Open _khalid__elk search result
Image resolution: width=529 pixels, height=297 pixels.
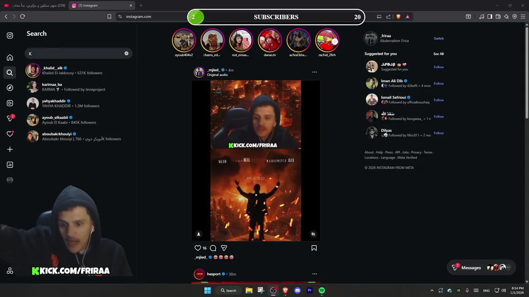point(79,71)
